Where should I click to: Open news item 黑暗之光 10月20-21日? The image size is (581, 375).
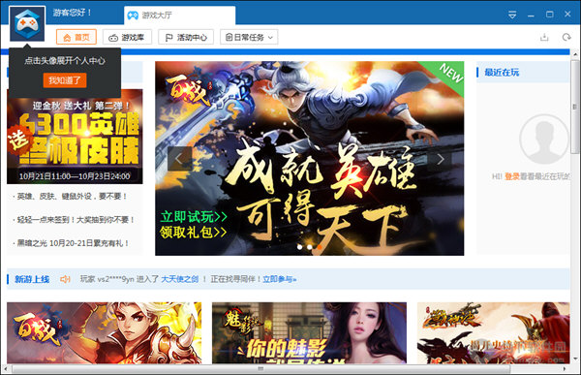point(72,243)
